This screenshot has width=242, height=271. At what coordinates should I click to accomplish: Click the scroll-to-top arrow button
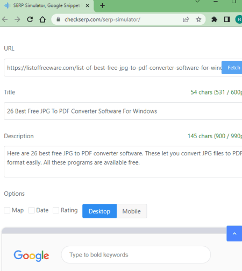[x=234, y=233]
